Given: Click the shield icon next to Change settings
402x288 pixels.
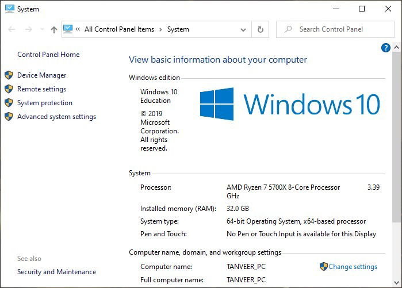Looking at the screenshot, I should [324, 267].
